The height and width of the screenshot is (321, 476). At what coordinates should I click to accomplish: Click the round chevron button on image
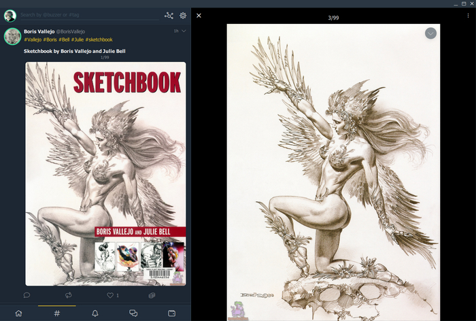(x=430, y=33)
